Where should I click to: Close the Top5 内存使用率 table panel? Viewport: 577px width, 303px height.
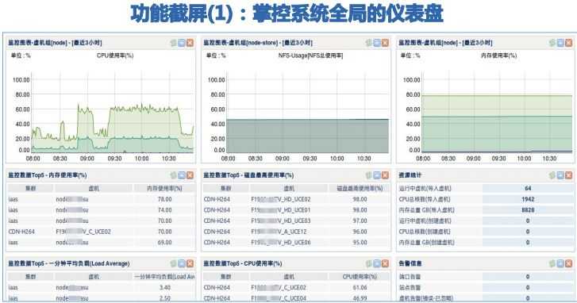190,175
